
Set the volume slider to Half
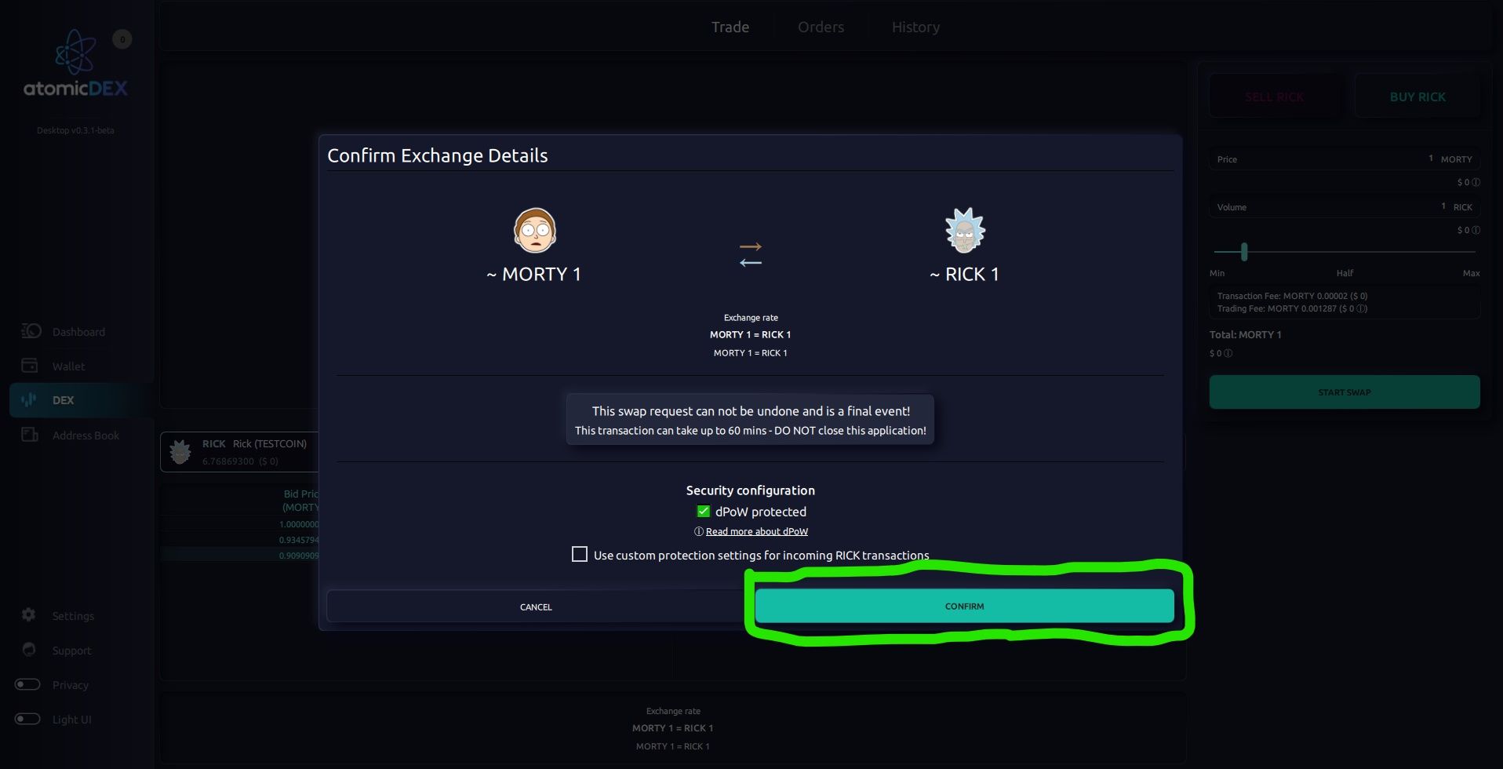coord(1345,273)
